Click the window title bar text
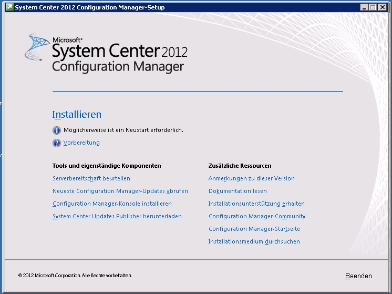 [x=89, y=7]
